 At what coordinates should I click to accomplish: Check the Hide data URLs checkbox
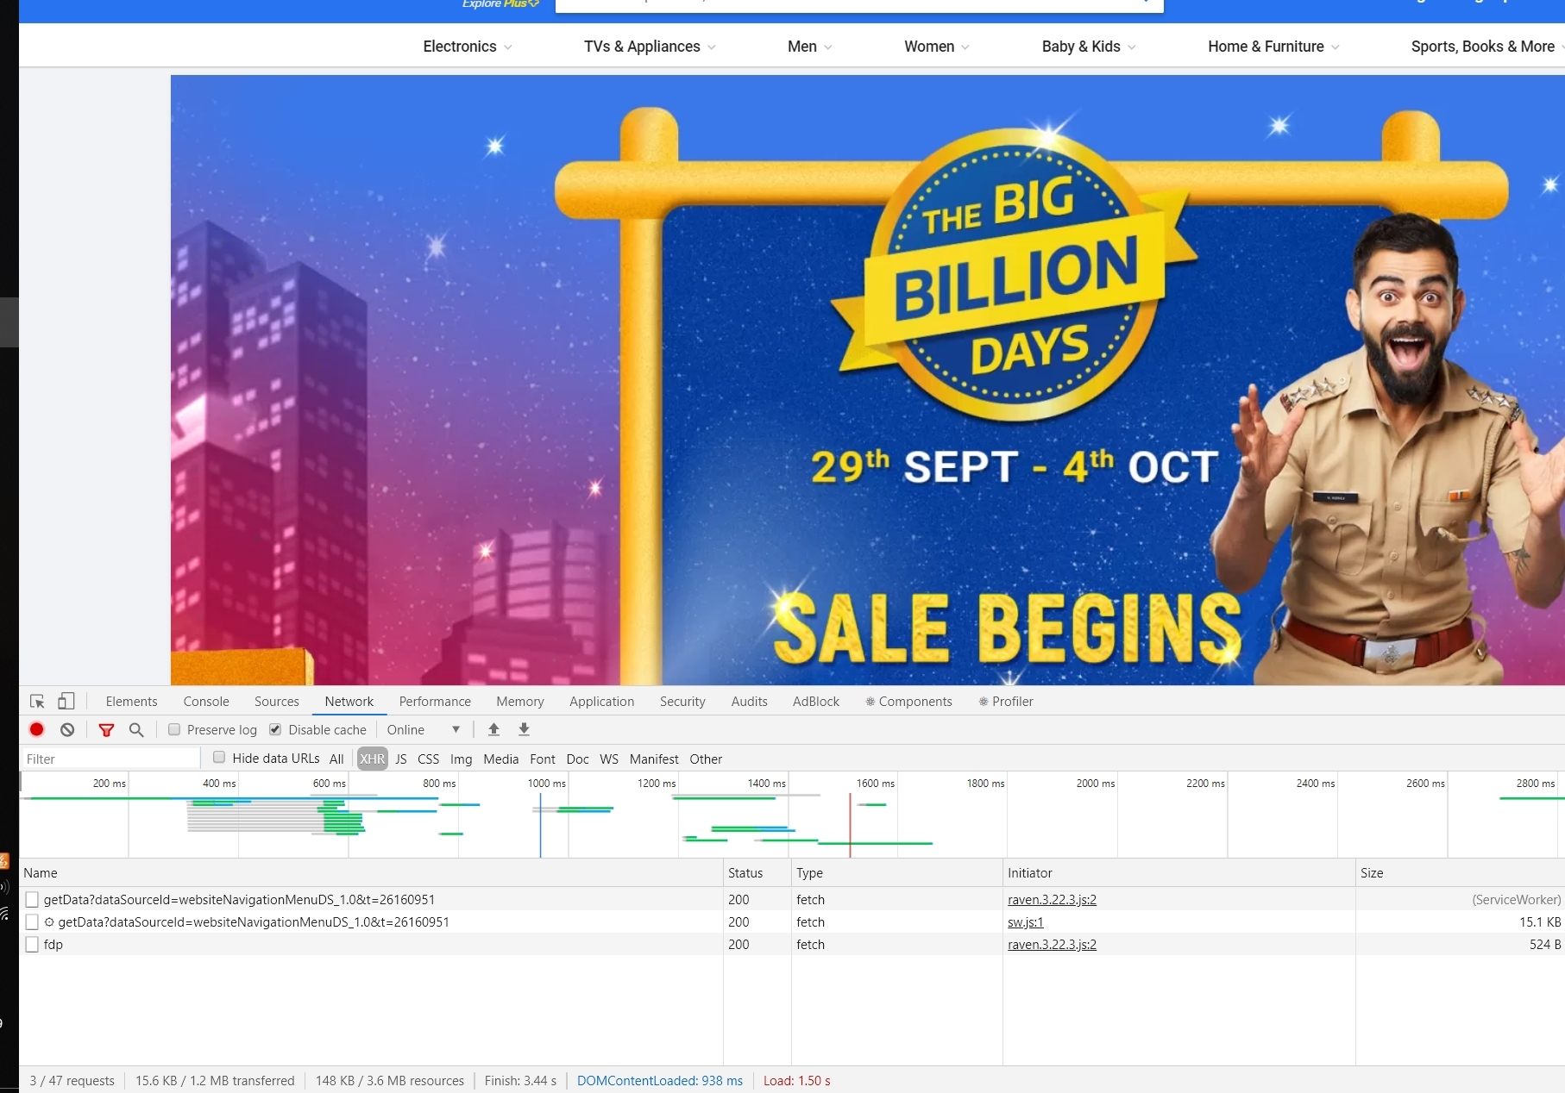pyautogui.click(x=219, y=758)
